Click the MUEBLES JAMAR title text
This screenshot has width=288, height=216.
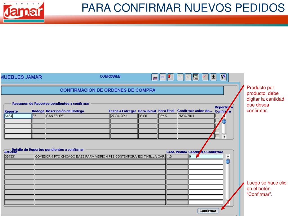click(22, 77)
